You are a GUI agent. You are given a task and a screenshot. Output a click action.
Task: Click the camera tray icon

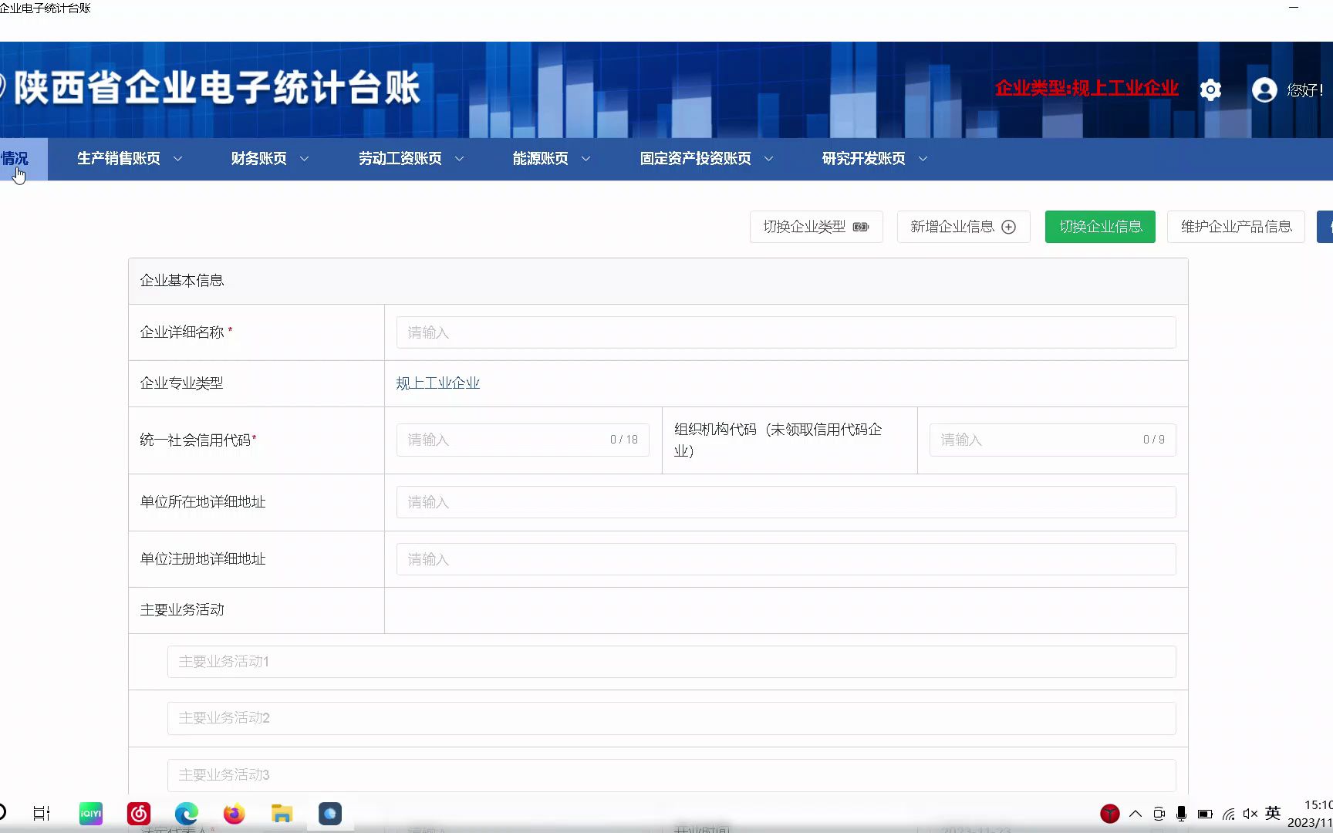point(1159,814)
